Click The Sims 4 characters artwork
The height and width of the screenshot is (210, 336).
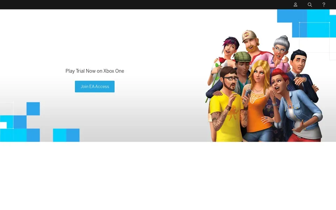264,86
